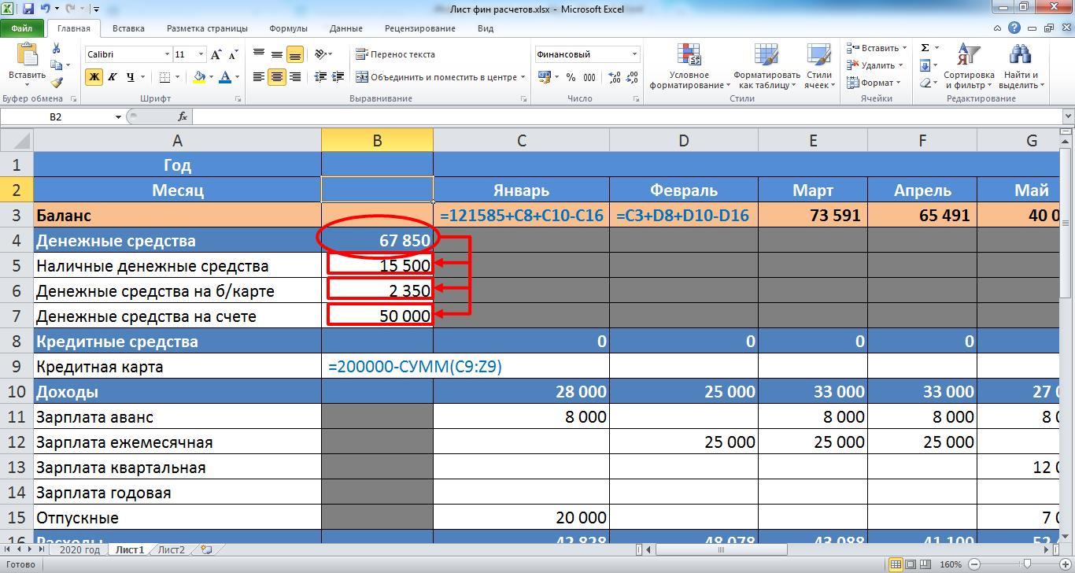Switch to the Данные tab

tap(346, 28)
